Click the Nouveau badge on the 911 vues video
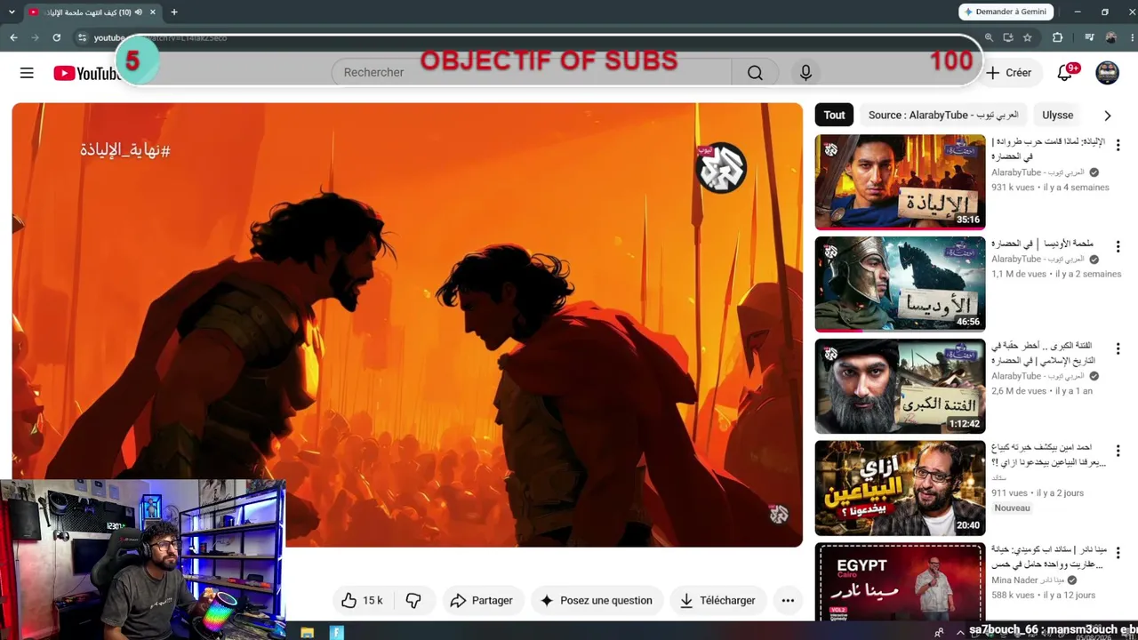The image size is (1138, 640). coord(1013,508)
